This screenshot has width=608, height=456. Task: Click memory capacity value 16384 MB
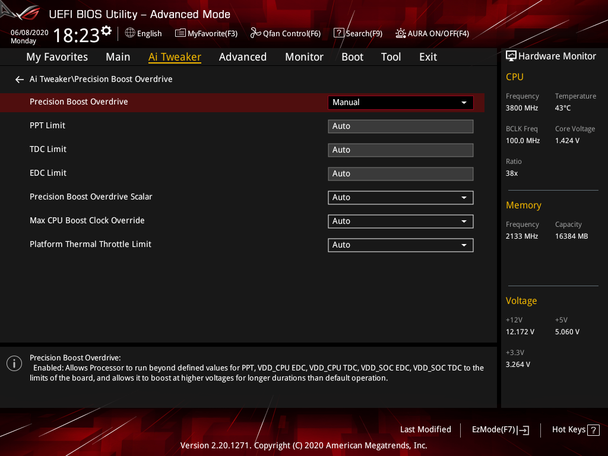coord(571,236)
